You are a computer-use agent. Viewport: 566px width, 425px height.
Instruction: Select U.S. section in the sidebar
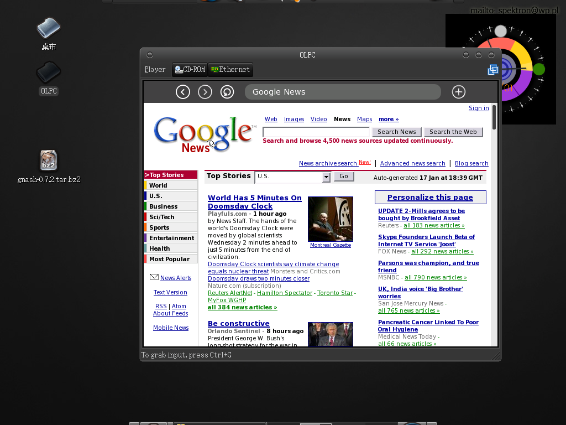171,196
